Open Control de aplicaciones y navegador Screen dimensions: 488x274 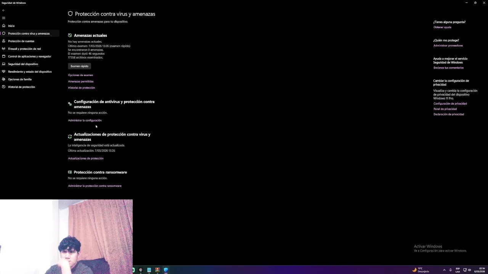click(29, 56)
